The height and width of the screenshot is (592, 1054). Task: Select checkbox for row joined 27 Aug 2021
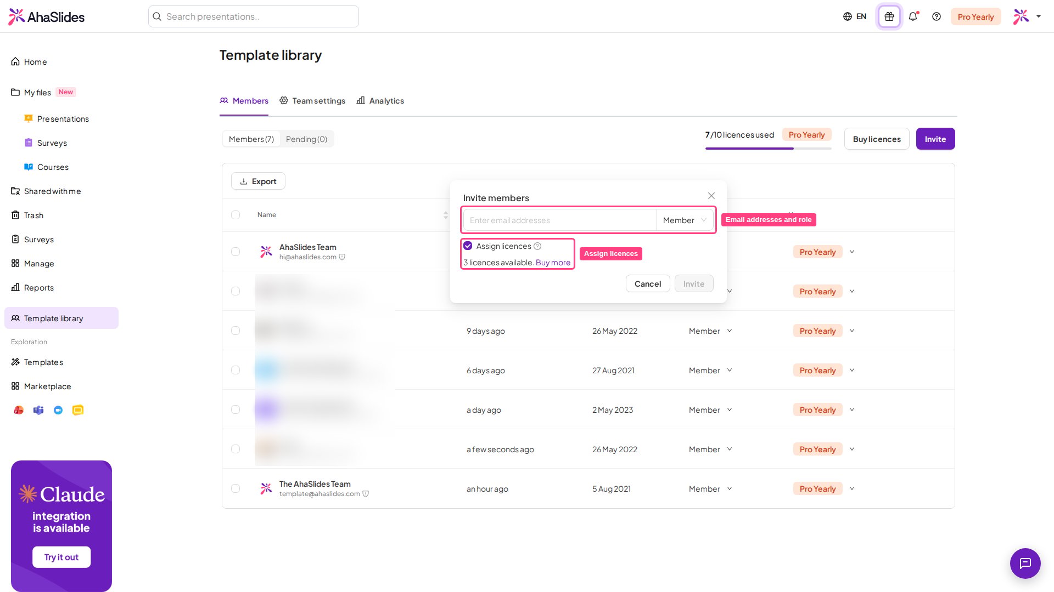pyautogui.click(x=236, y=370)
